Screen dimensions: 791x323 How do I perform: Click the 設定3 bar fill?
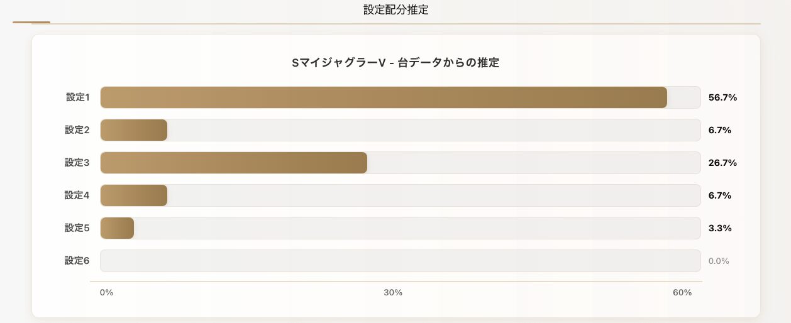point(233,163)
